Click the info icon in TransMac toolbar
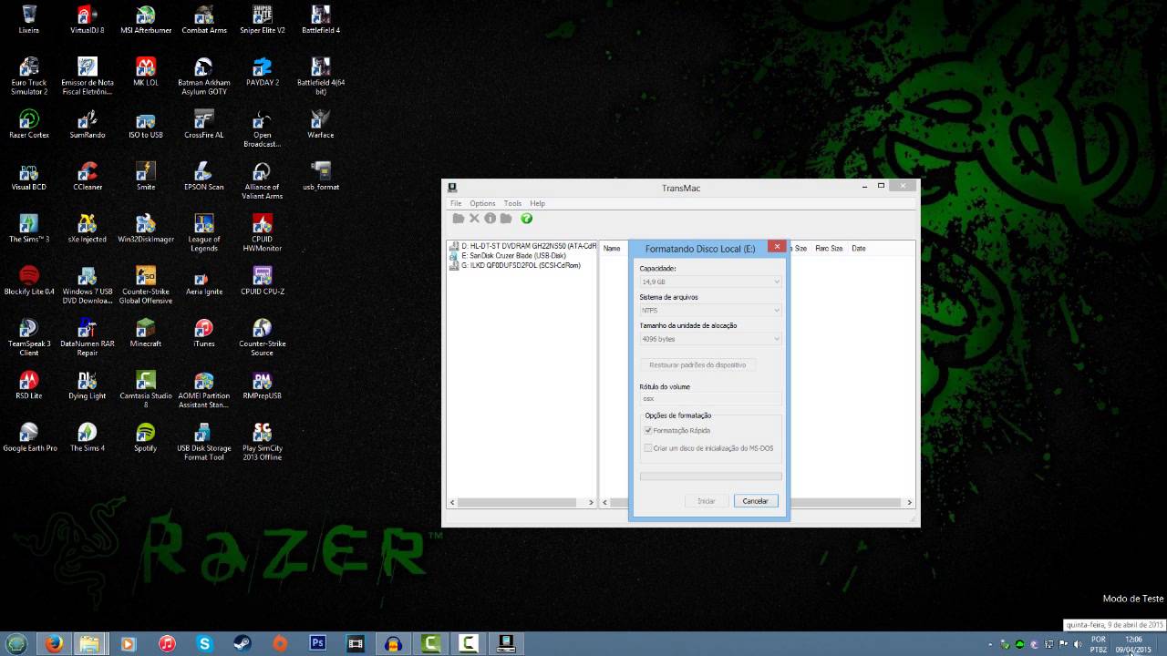Viewport: 1167px width, 656px height. tap(490, 219)
